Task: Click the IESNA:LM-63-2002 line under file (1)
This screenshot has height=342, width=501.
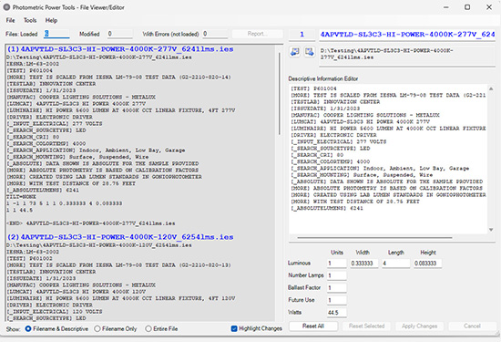Action: tap(33, 64)
